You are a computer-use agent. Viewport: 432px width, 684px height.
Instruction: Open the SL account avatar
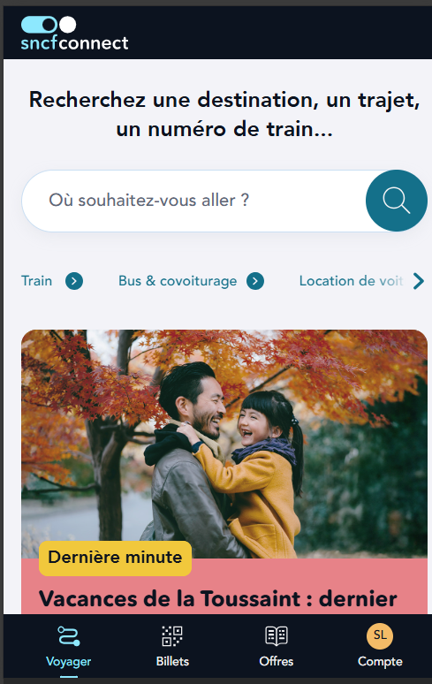pyautogui.click(x=380, y=636)
